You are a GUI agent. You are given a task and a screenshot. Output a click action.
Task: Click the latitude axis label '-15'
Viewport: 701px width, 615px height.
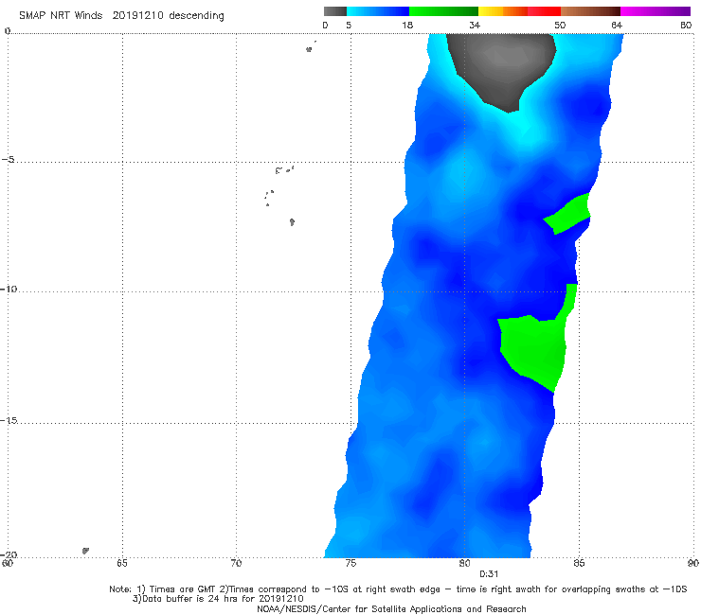pos(9,420)
